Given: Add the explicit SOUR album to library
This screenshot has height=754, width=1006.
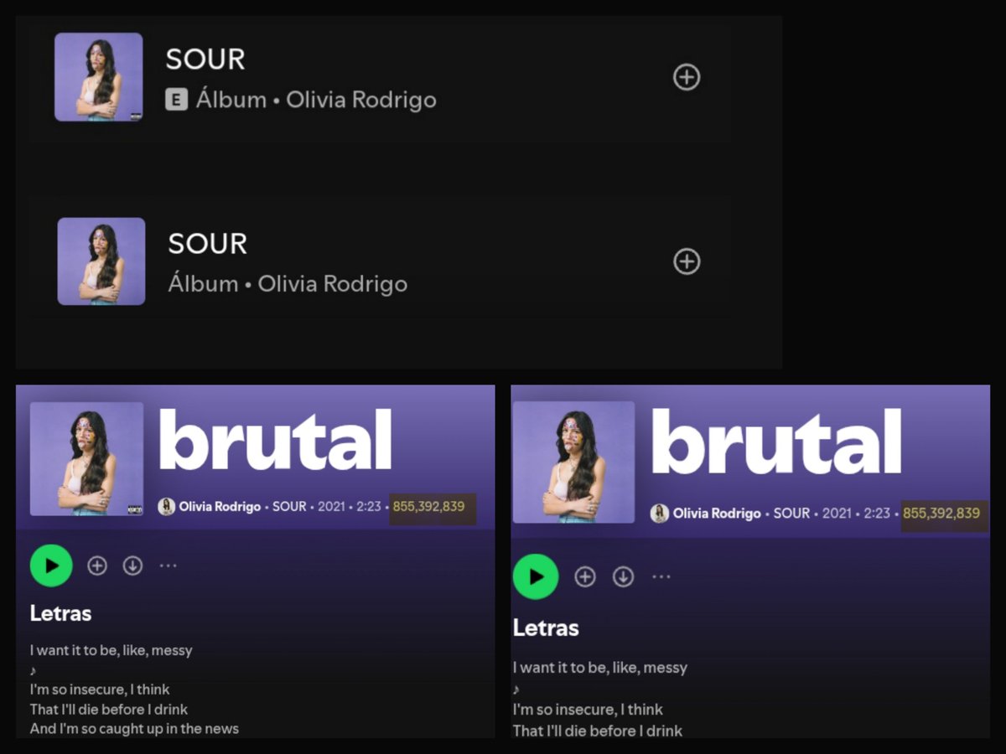Looking at the screenshot, I should coord(687,77).
